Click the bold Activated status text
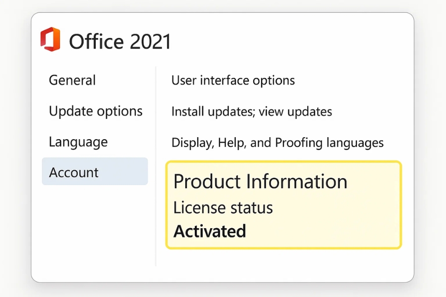This screenshot has height=297, width=446. (210, 231)
